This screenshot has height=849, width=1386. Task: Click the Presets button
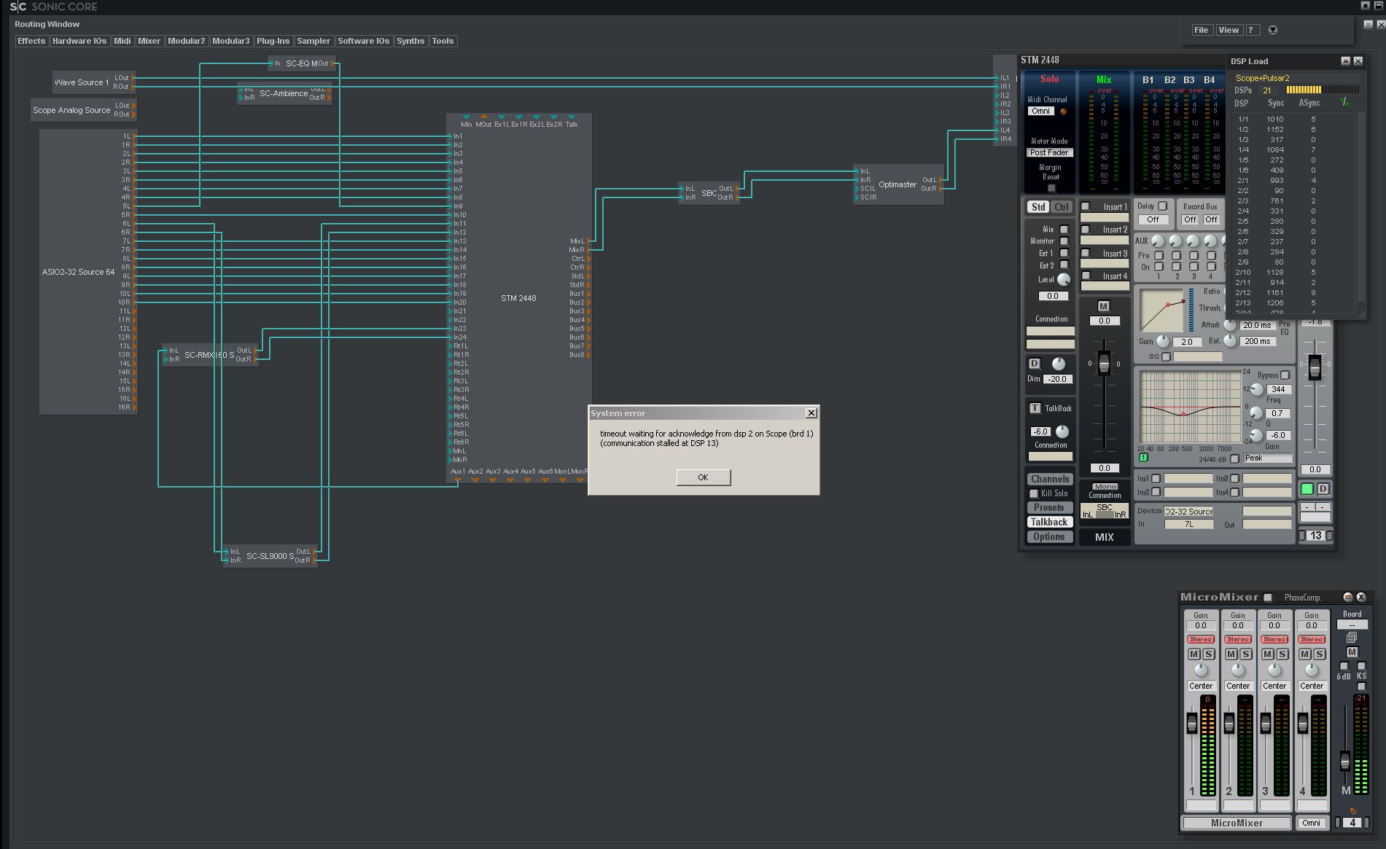coord(1048,507)
